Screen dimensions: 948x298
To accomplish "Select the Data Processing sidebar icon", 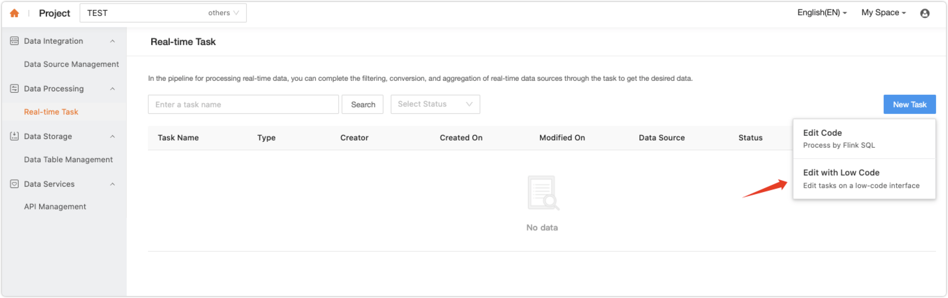I will click(14, 88).
